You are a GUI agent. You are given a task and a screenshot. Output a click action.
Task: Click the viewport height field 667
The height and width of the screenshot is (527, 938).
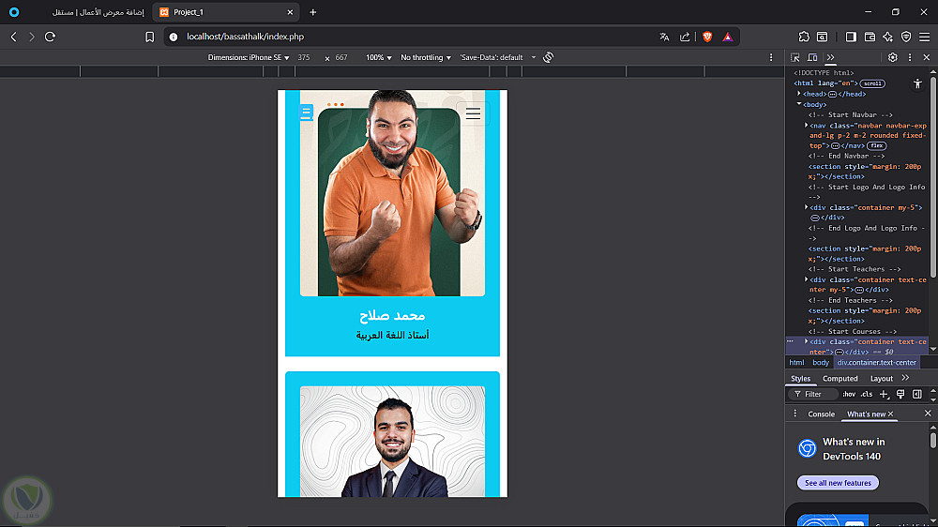(341, 57)
